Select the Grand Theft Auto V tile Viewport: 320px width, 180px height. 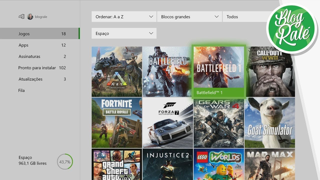[117, 164]
